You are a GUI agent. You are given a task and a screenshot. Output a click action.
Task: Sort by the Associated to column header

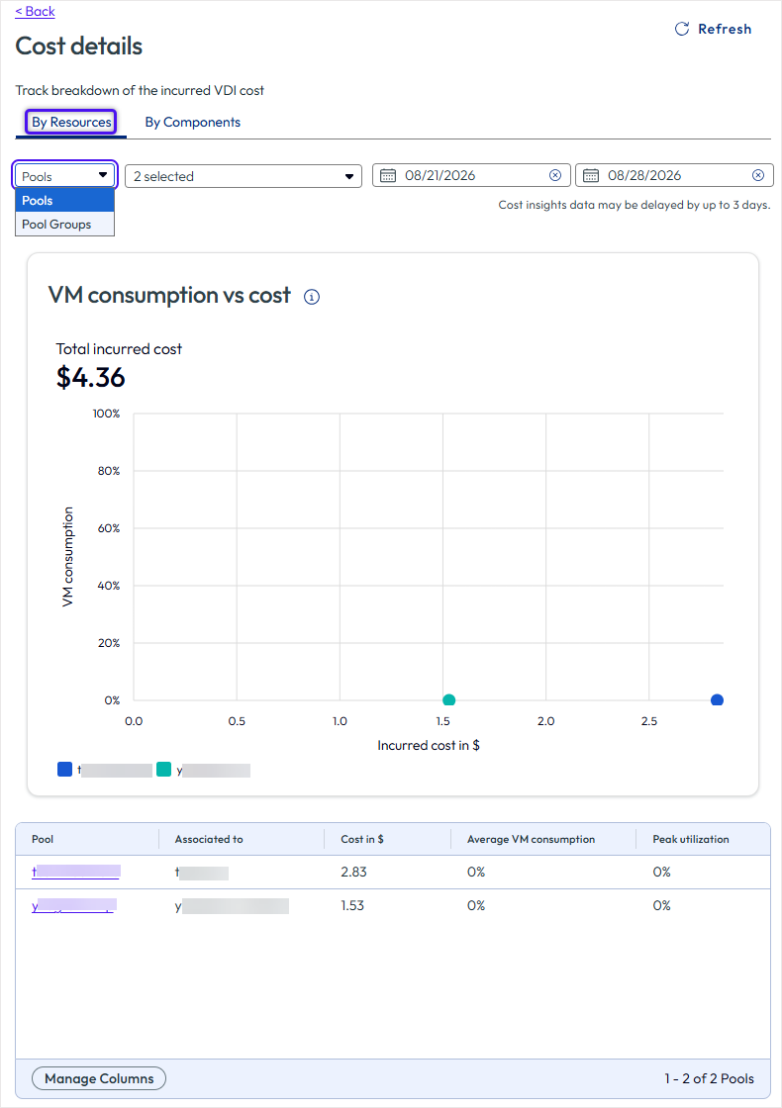(x=209, y=839)
